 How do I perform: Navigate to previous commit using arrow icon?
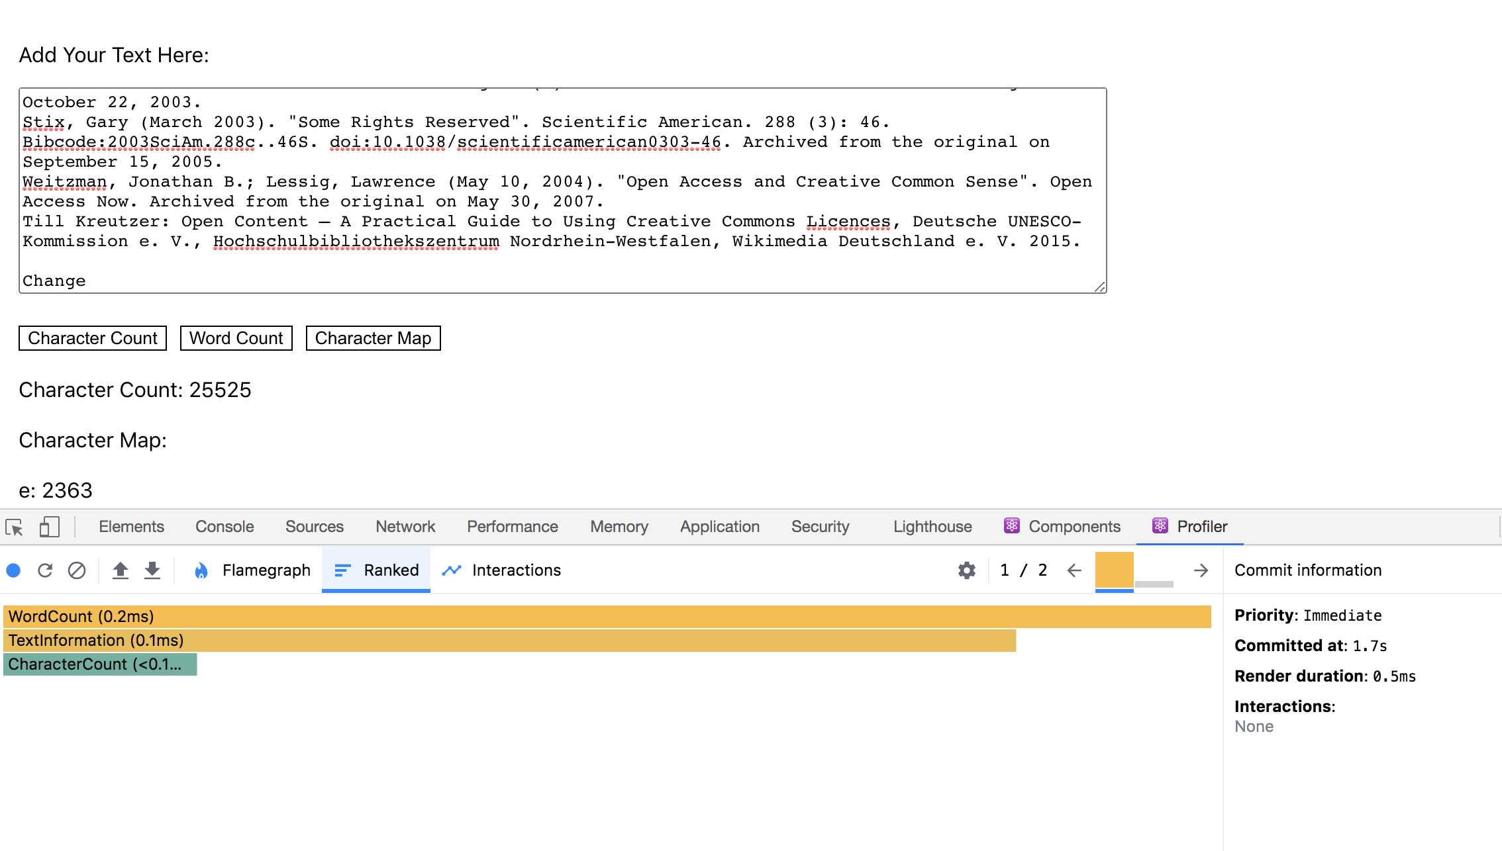1073,570
